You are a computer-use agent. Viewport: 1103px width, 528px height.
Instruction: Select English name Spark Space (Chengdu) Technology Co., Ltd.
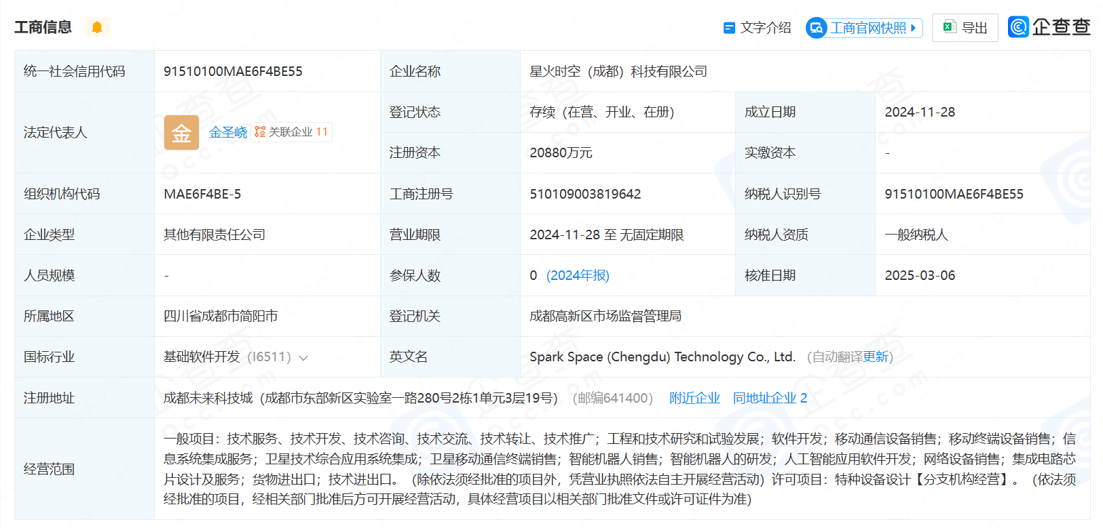(662, 357)
